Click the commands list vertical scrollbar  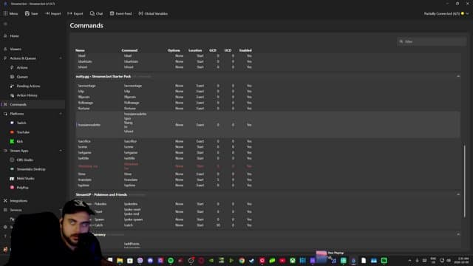click(465, 181)
